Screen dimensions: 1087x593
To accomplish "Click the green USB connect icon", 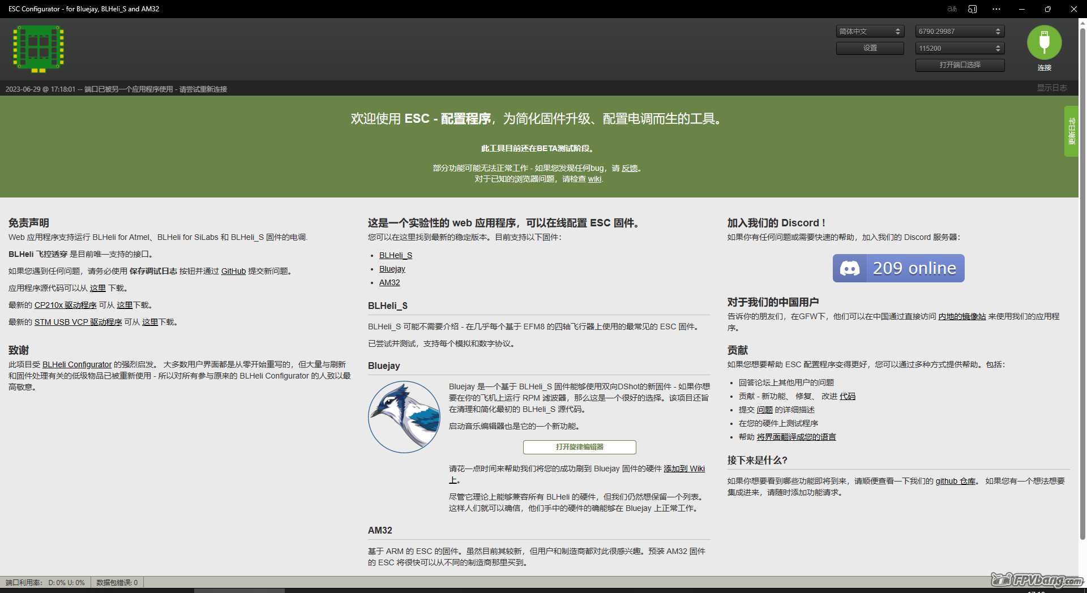I will pos(1044,42).
